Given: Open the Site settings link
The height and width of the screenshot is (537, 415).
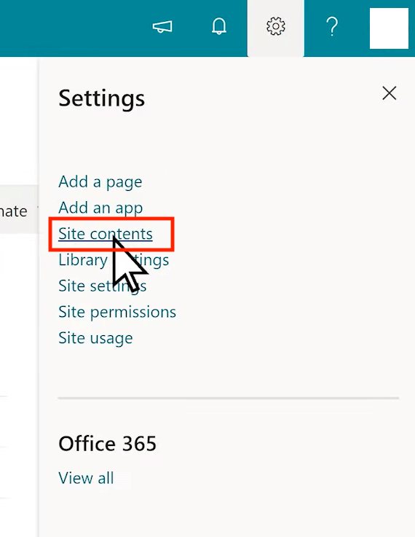Looking at the screenshot, I should point(103,286).
